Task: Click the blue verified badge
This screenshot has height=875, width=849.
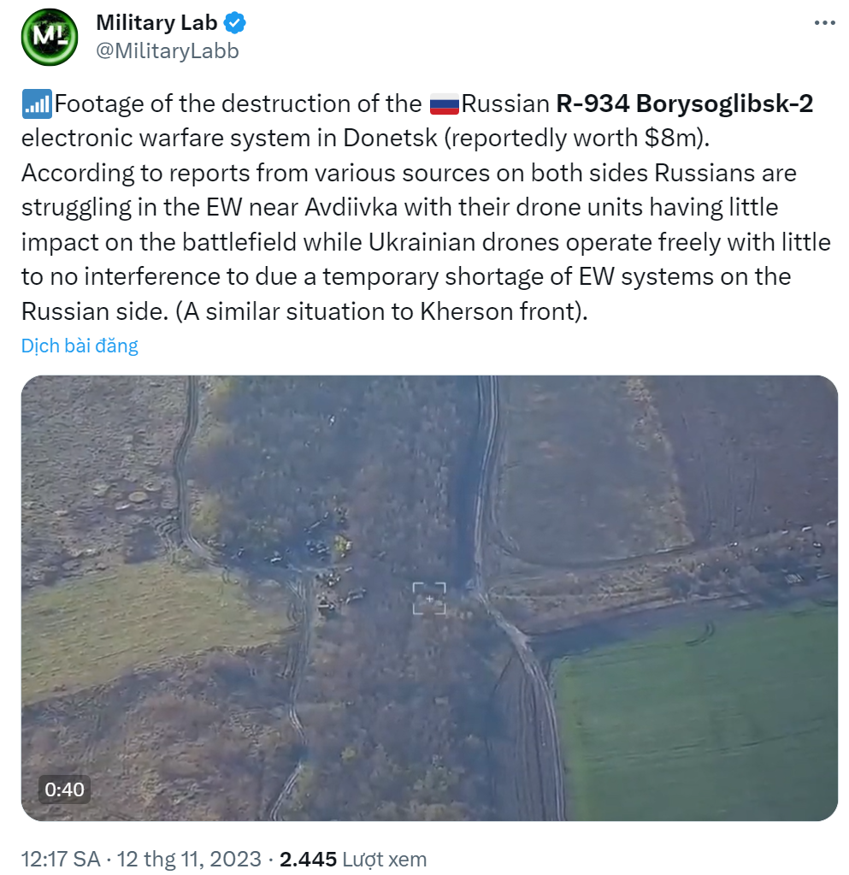Action: point(235,23)
